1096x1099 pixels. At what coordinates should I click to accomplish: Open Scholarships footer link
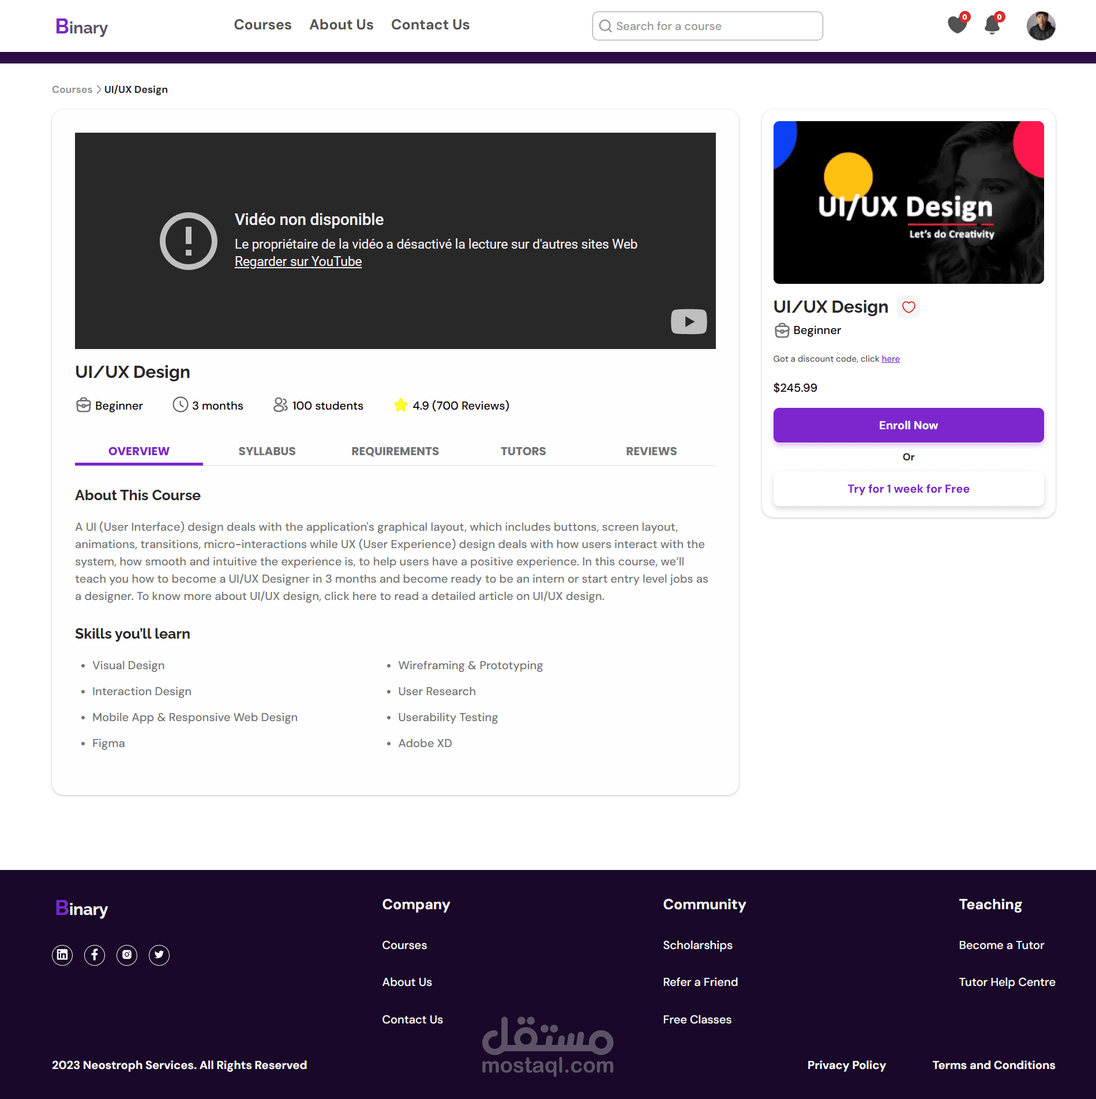coord(697,945)
